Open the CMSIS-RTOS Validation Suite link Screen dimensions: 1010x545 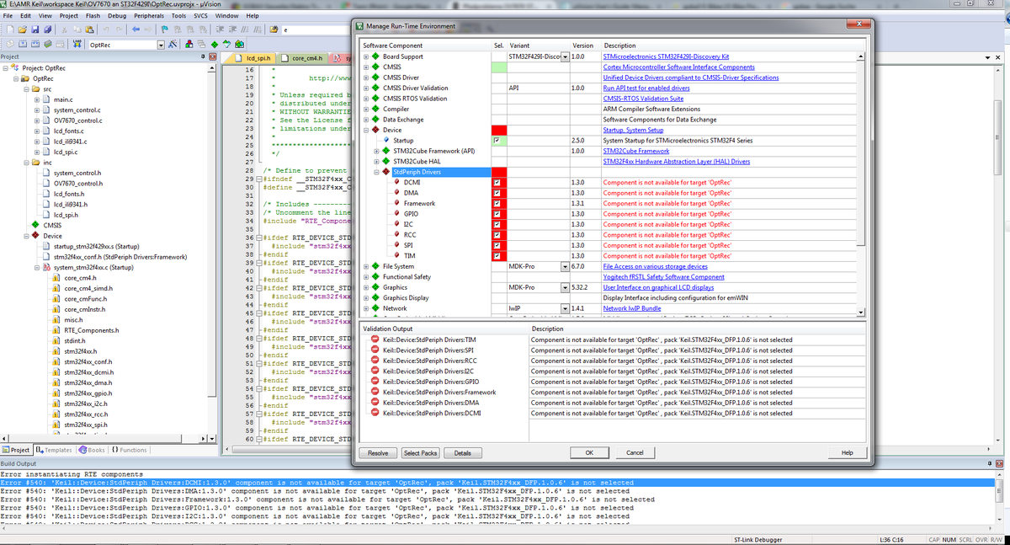pyautogui.click(x=643, y=99)
